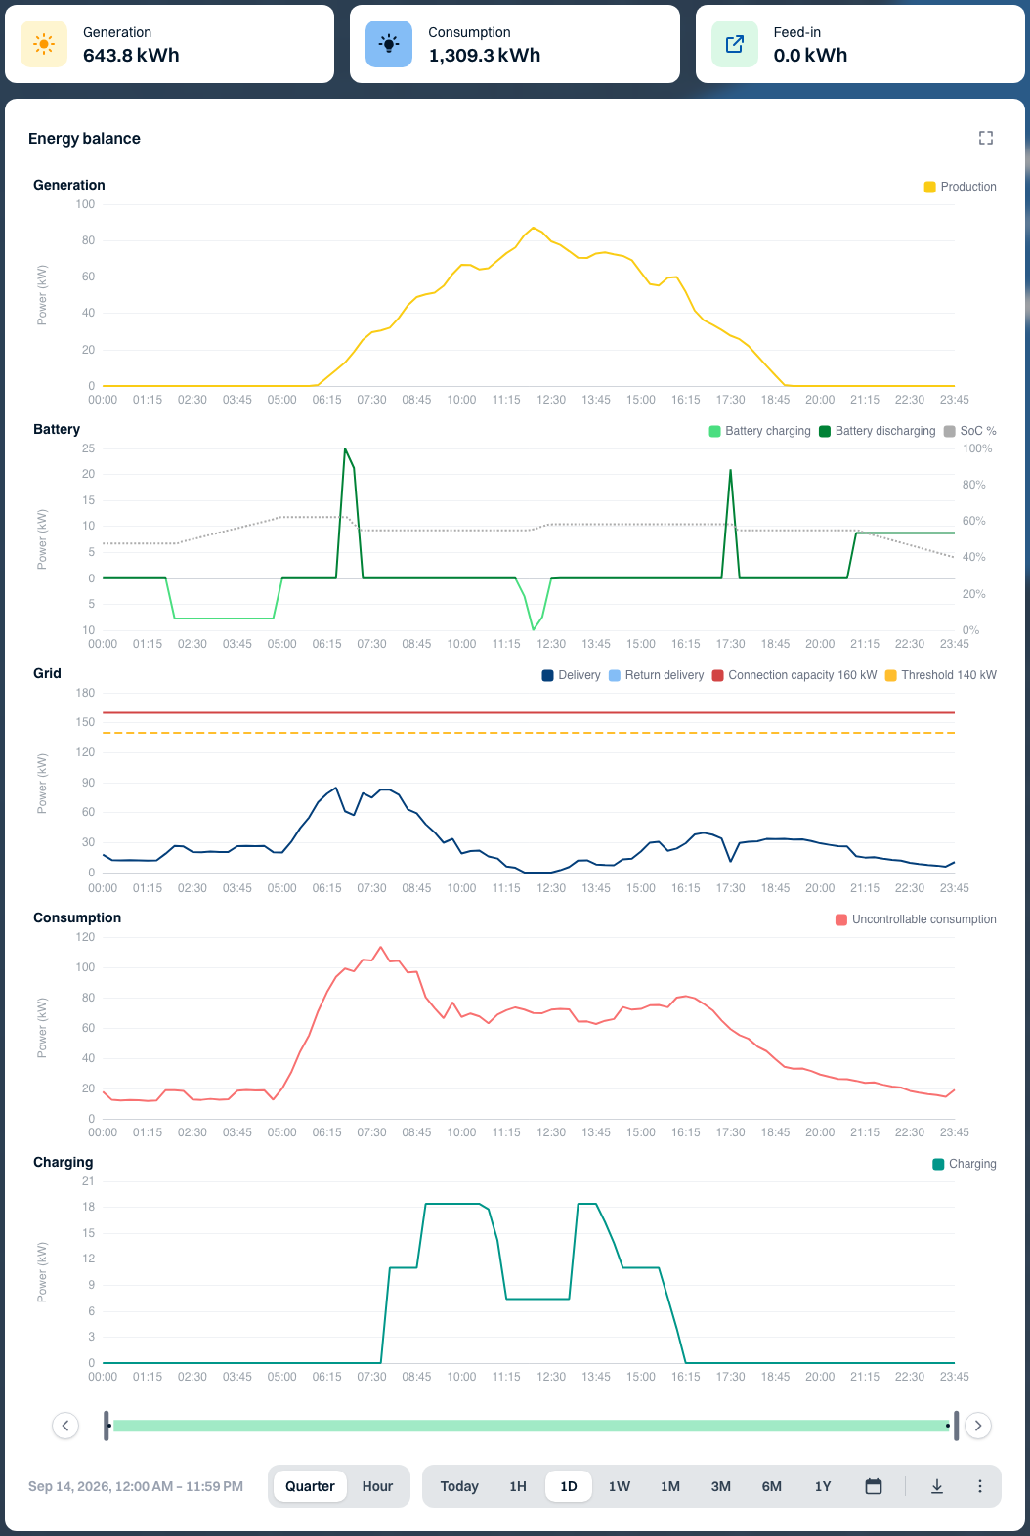Select the 1D time range
Screen dimensions: 1030x1536
pyautogui.click(x=569, y=1486)
